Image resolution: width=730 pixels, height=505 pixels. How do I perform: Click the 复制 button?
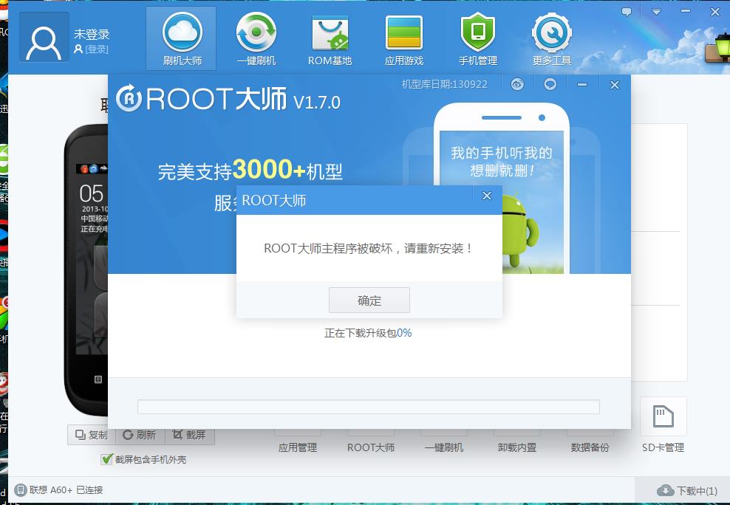[92, 435]
